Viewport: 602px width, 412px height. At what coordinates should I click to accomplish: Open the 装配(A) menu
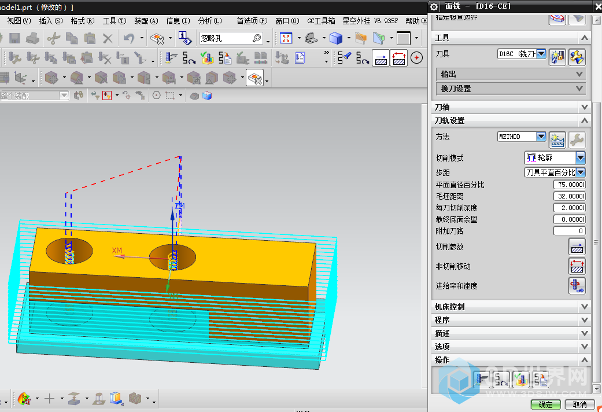click(x=146, y=21)
